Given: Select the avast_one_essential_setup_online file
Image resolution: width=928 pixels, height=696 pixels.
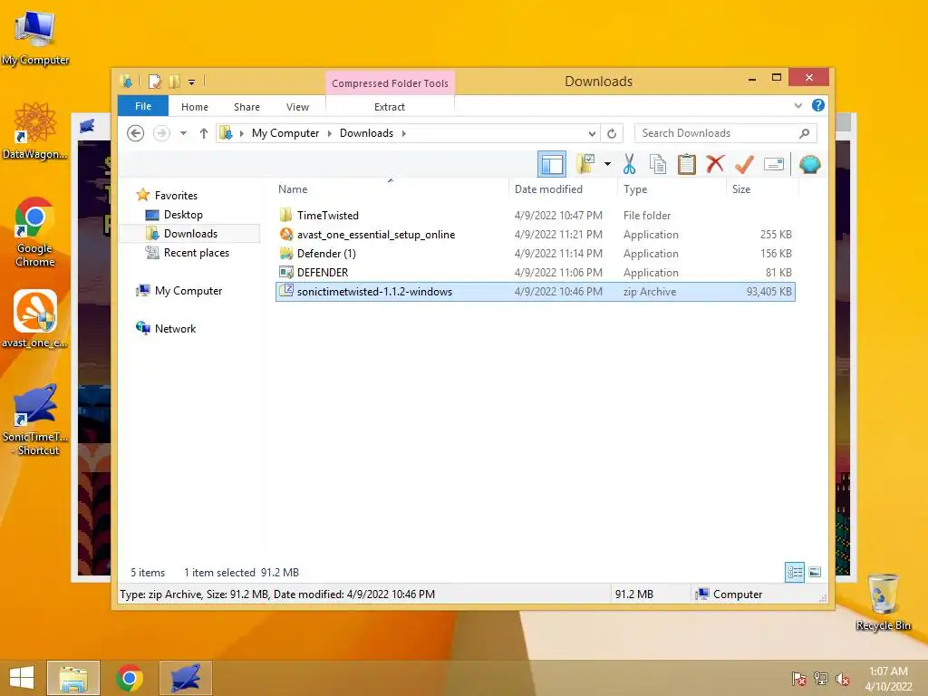Looking at the screenshot, I should pyautogui.click(x=536, y=235).
